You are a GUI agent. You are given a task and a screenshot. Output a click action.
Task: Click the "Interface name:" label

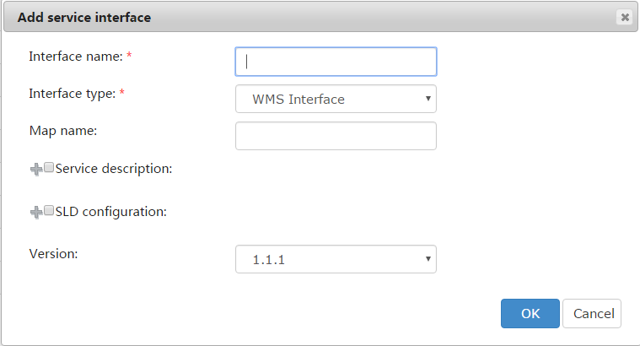tap(76, 57)
